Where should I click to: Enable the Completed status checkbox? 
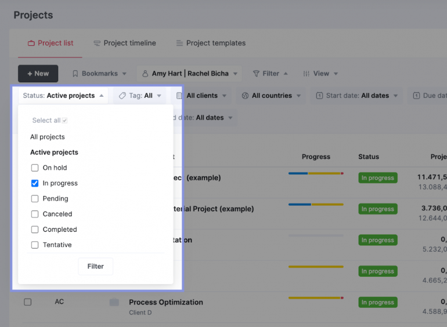[35, 230]
